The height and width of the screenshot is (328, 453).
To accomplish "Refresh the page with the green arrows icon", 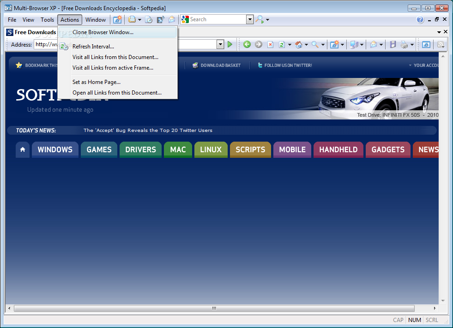I will [282, 44].
